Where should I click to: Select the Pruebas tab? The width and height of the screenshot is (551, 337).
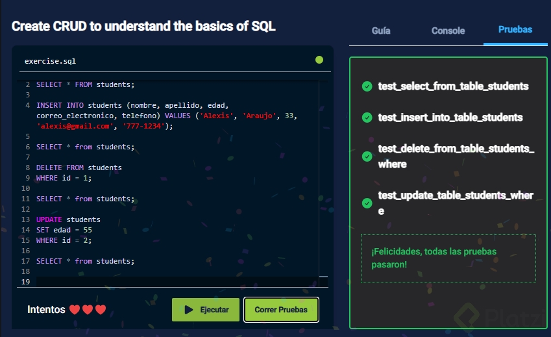click(x=515, y=30)
